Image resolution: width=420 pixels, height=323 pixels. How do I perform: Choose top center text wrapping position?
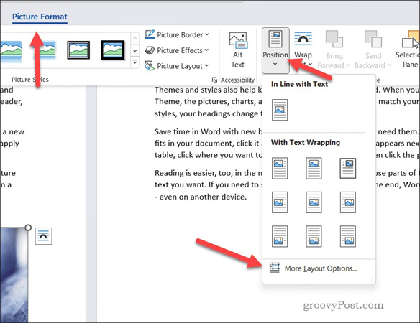click(314, 168)
